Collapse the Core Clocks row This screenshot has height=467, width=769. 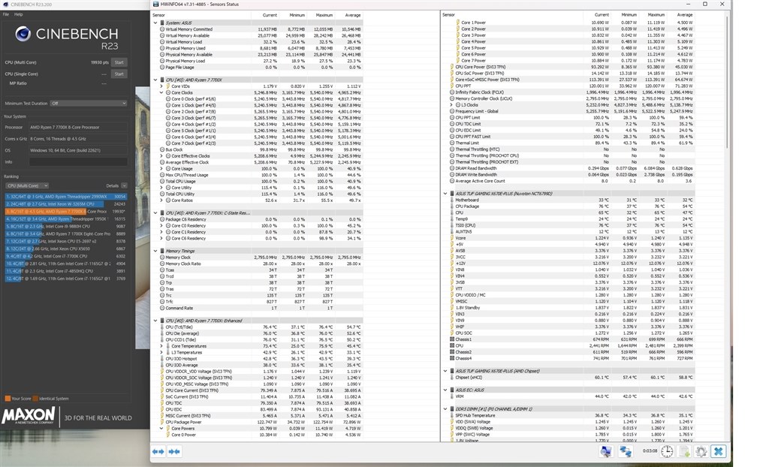(161, 92)
